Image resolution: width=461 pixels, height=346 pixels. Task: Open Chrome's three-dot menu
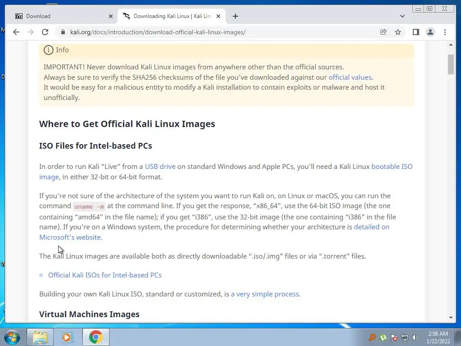click(445, 32)
